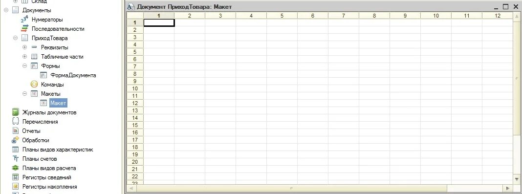
Task: Click the Команды icon
Action: tap(34, 85)
